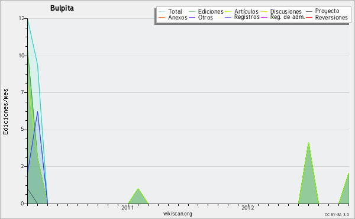Click the Otros legend label

tap(205, 17)
